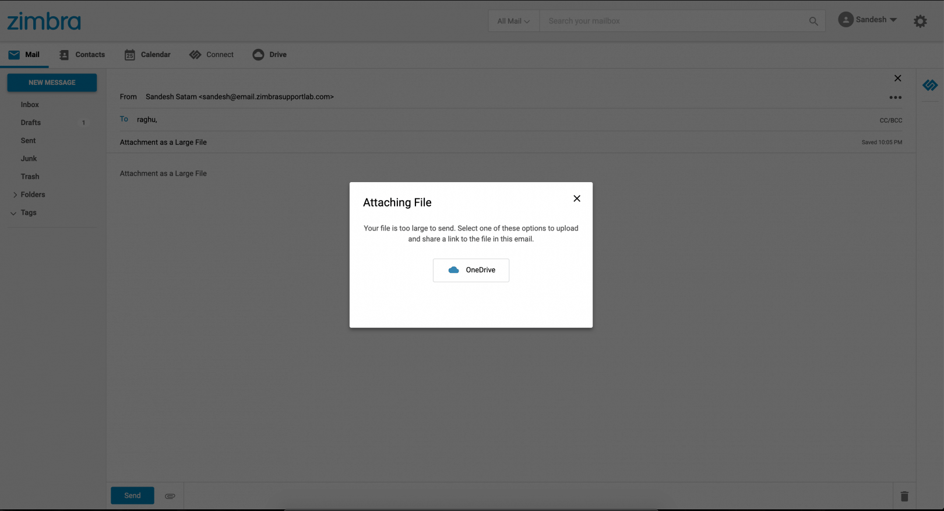The width and height of the screenshot is (944, 511).
Task: Open the Sent folder
Action: coord(28,141)
